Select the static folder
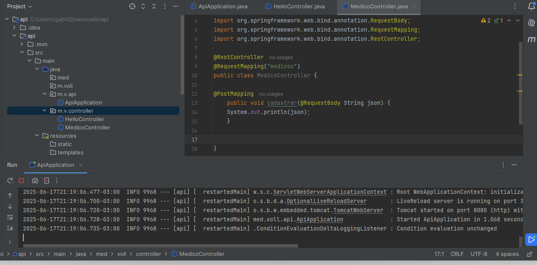Viewport: 537px width, 265px height. (x=61, y=144)
